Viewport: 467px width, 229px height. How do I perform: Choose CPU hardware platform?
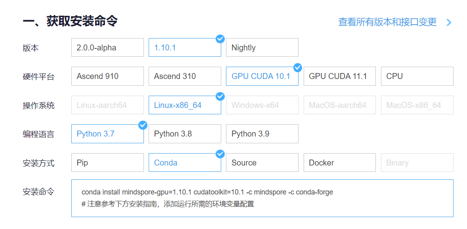click(417, 76)
